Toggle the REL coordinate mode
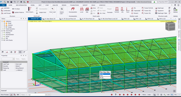The height and width of the screenshot is (97, 181). pyautogui.click(x=172, y=95)
